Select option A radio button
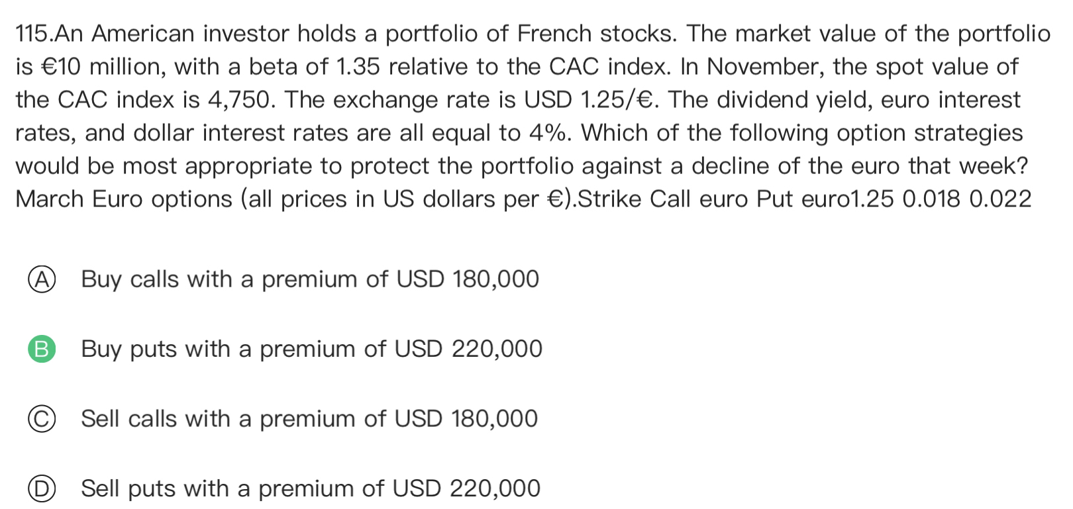Viewport: 1073px width, 509px height. coord(41,280)
